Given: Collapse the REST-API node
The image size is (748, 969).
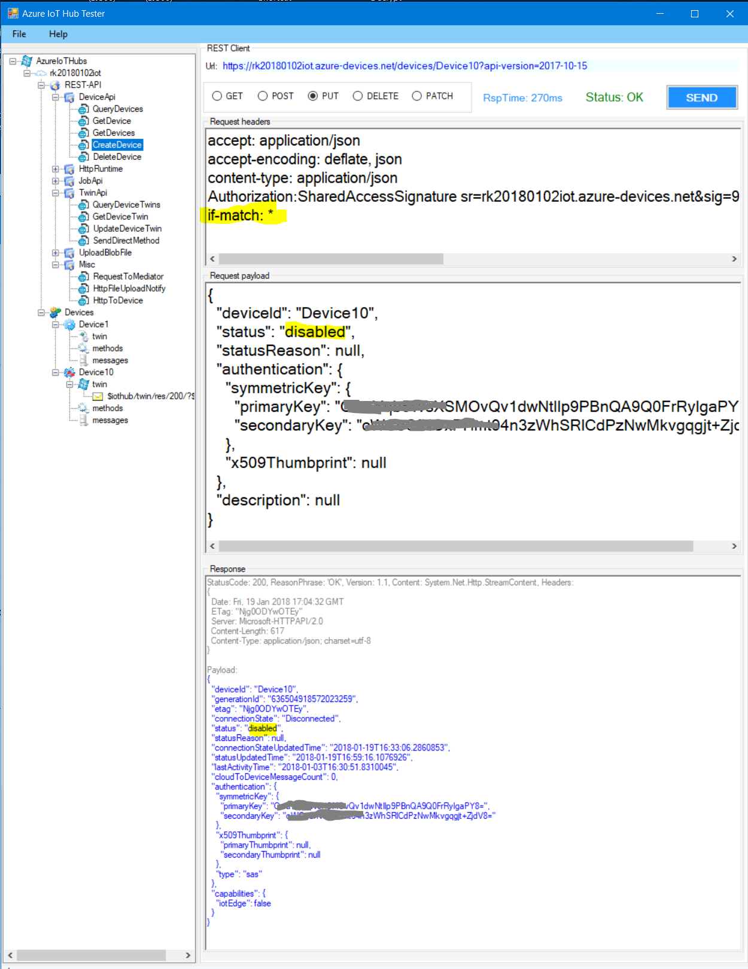Looking at the screenshot, I should 41,85.
